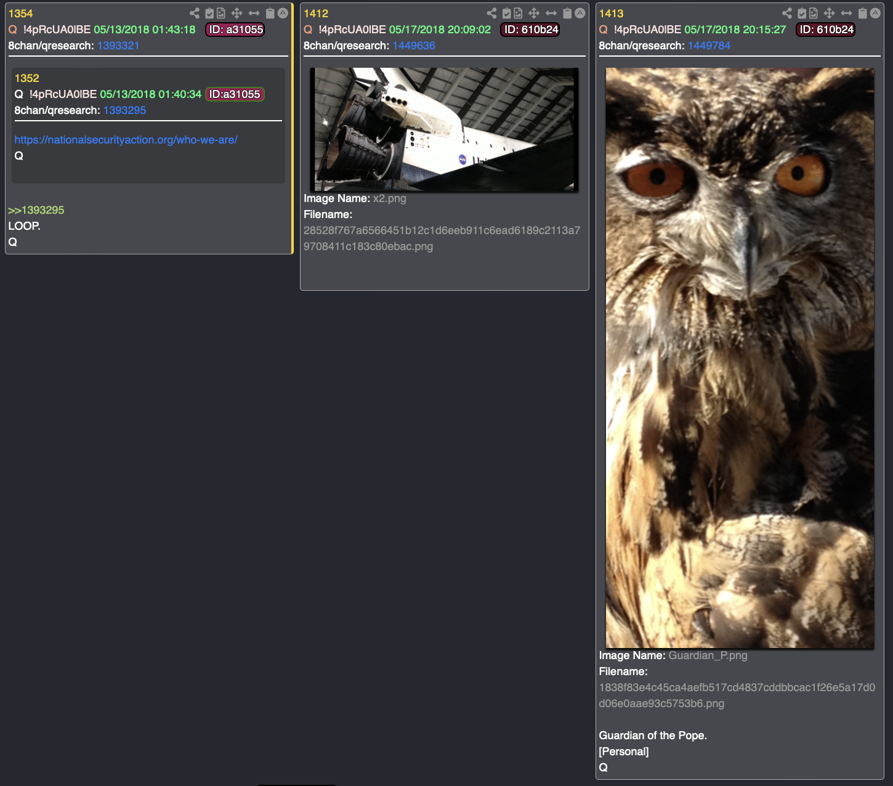Screen dimensions: 893x786
Task: Open post number 1413
Action: (612, 14)
